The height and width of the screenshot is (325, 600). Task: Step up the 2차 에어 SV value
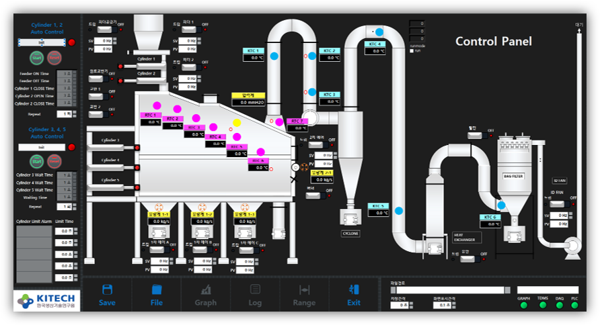coord(335,154)
